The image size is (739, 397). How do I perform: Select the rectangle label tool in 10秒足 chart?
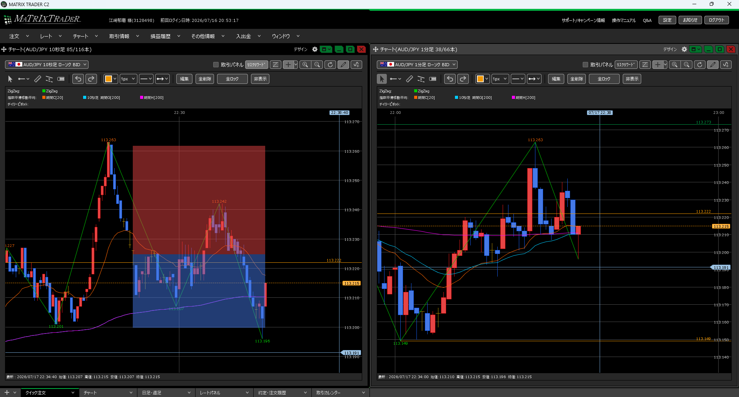[x=61, y=79]
